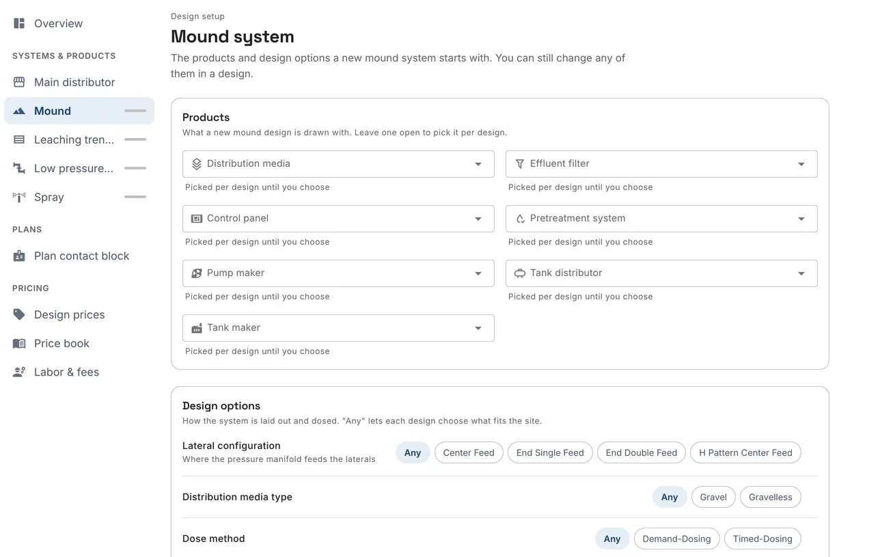Open Low pressure... sidebar label
Screen dimensions: 895x557
click(74, 168)
